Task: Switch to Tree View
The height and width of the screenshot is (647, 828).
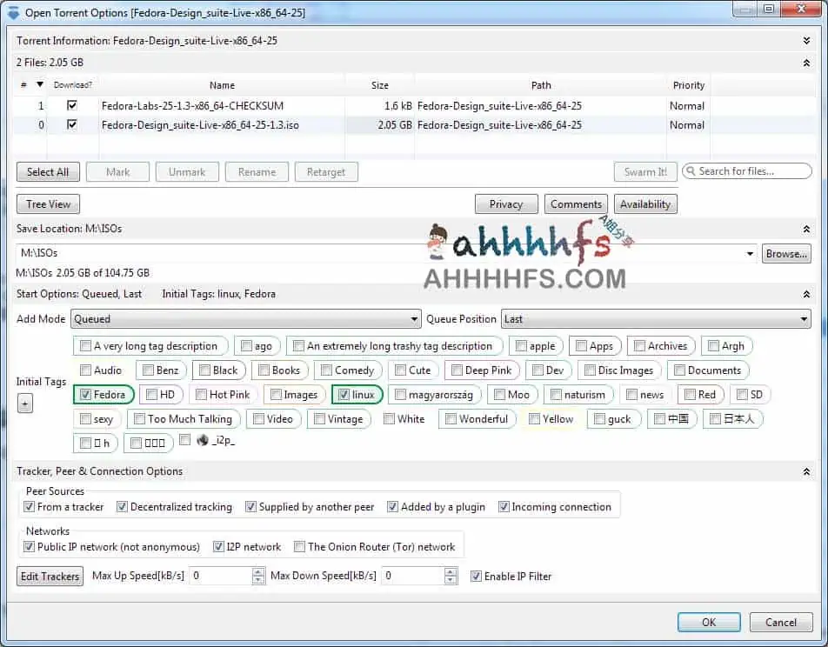Action: (48, 204)
